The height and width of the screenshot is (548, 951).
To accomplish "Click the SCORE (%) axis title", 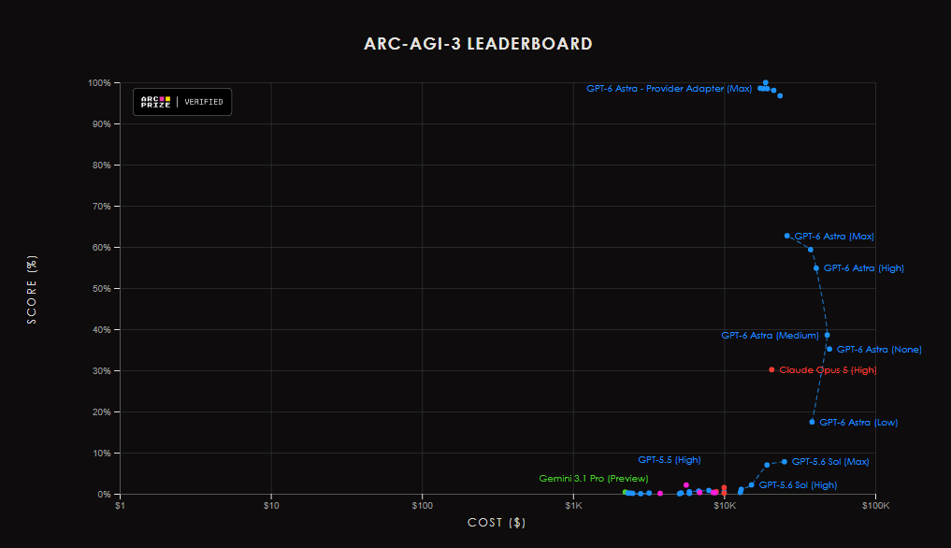I will coord(32,290).
